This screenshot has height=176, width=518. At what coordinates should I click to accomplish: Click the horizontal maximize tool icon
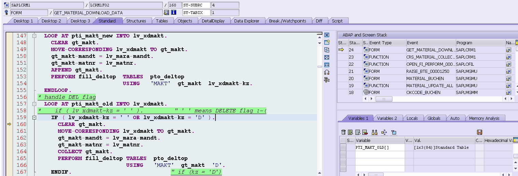[x=326, y=65]
